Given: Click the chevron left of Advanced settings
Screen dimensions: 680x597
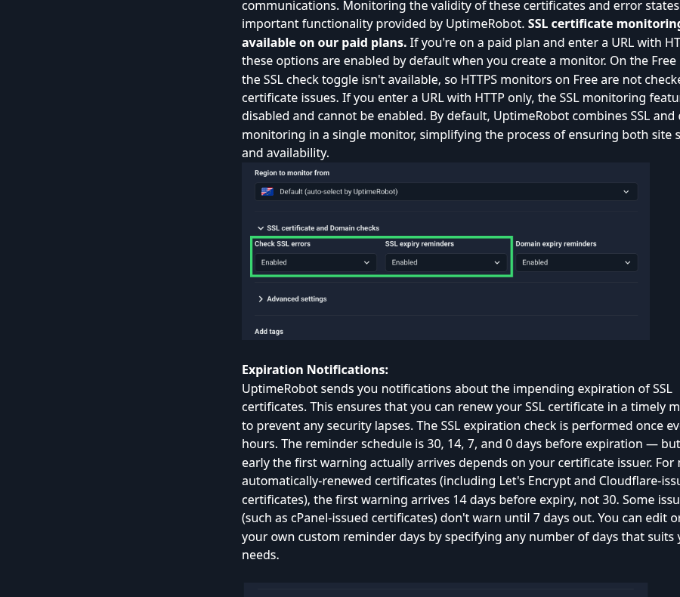Looking at the screenshot, I should coord(261,299).
